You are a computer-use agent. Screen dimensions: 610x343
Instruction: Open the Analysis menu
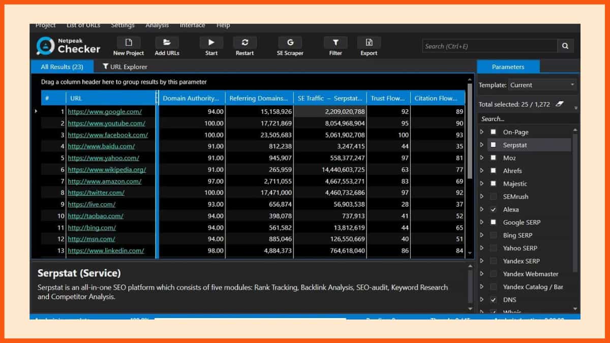[x=157, y=25]
